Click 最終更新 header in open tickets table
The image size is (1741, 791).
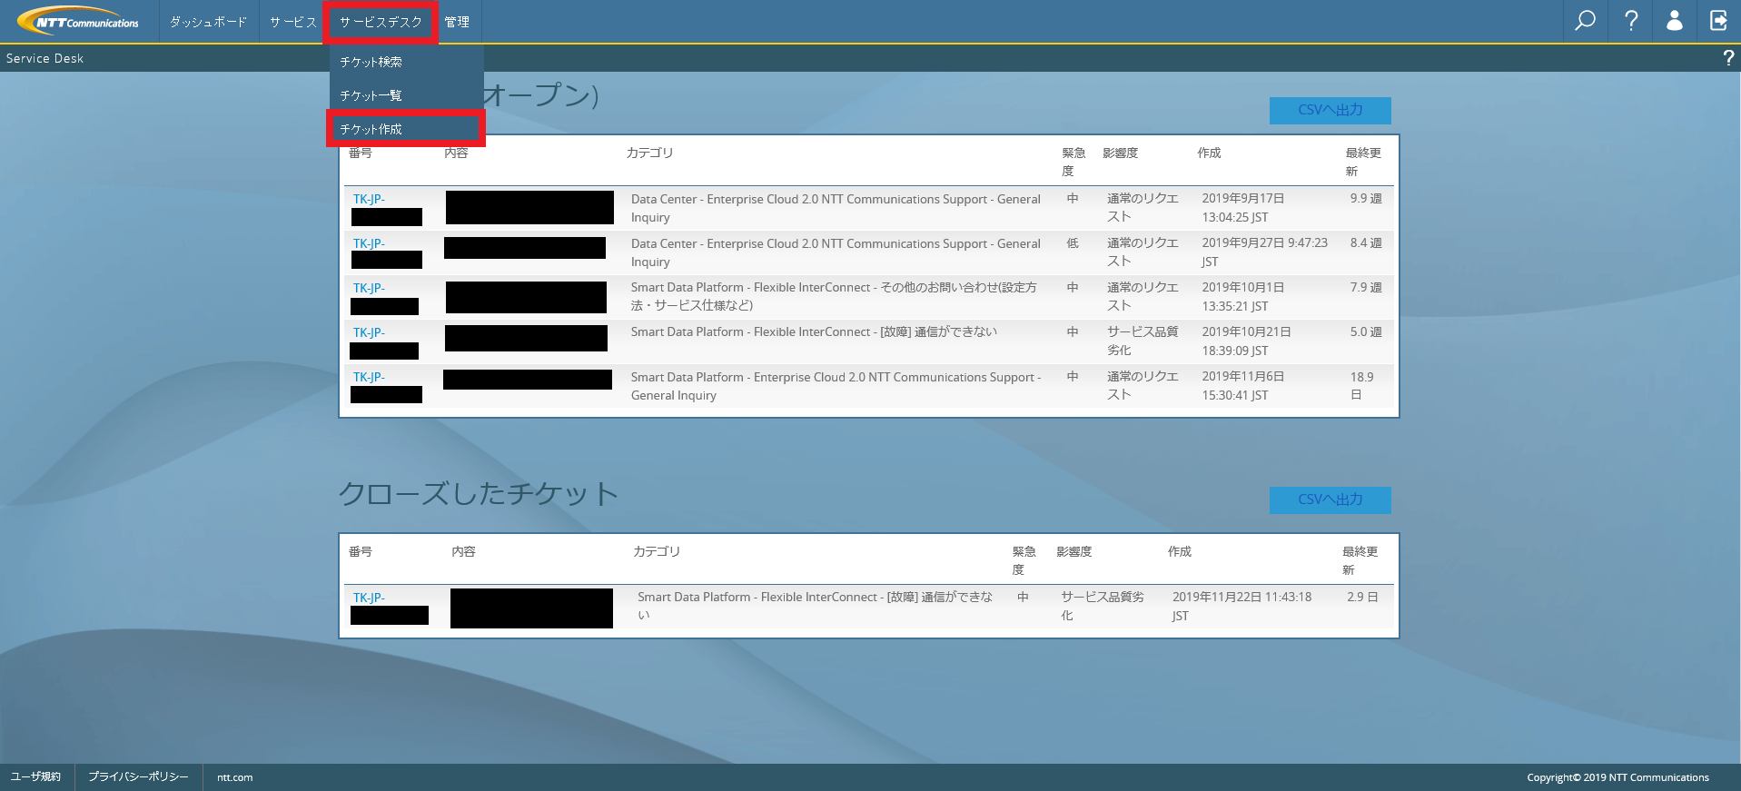pyautogui.click(x=1362, y=162)
